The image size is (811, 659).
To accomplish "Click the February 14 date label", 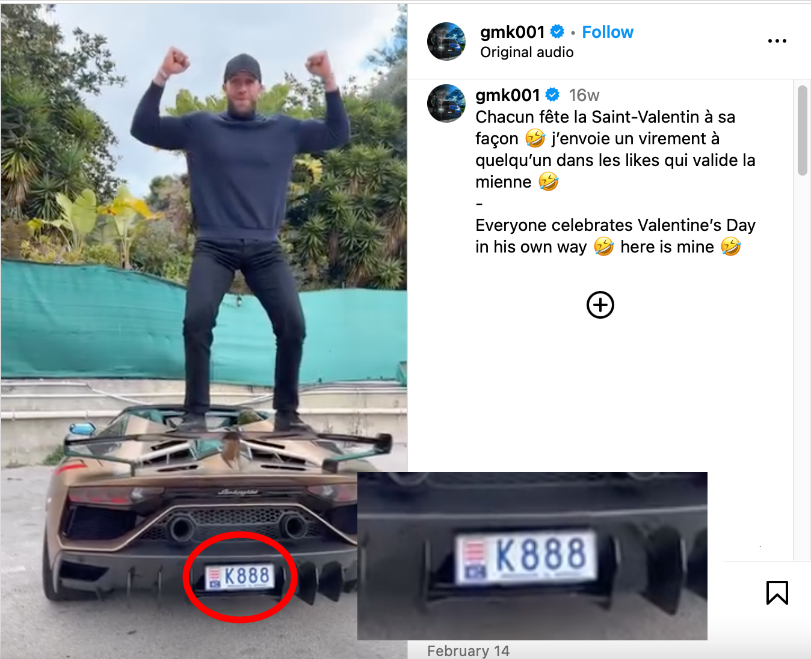I will [x=468, y=651].
